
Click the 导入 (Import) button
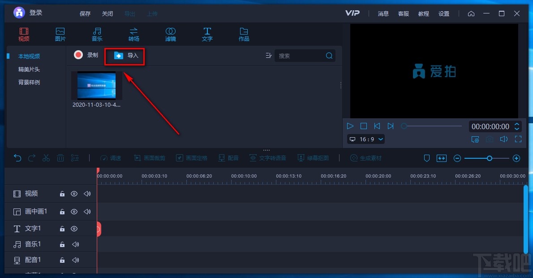pos(126,56)
